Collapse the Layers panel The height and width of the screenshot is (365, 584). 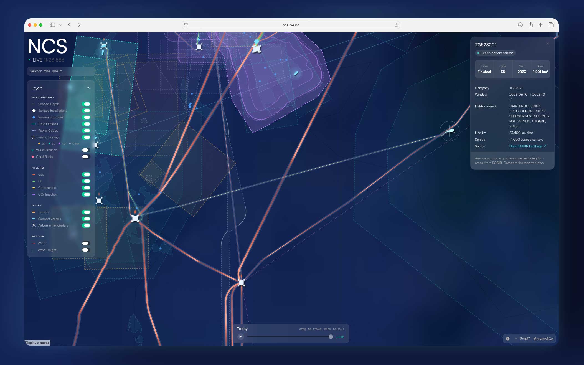pos(88,88)
